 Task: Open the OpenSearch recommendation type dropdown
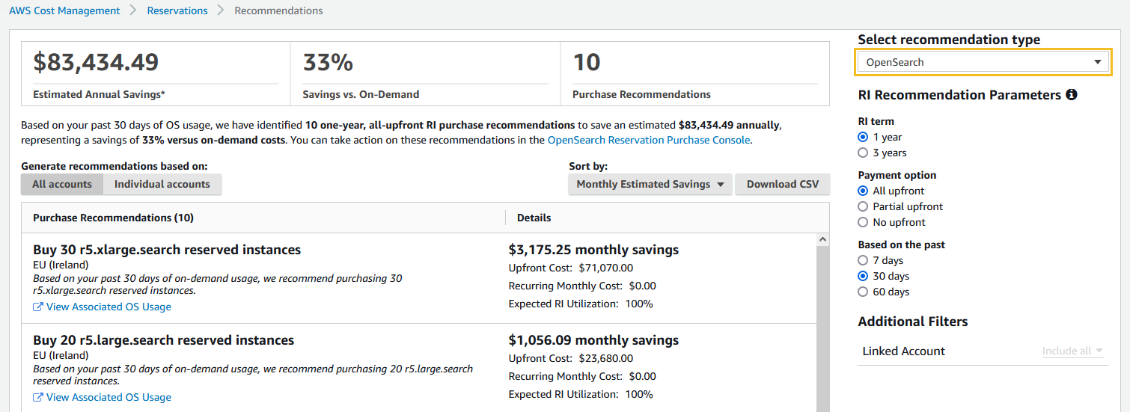point(984,62)
